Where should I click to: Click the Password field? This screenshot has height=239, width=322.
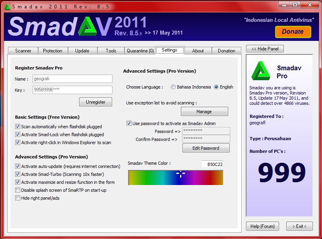pos(206,131)
